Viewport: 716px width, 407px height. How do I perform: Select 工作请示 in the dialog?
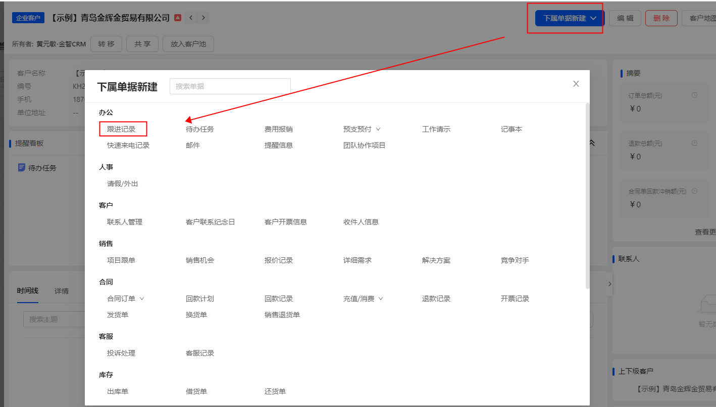[x=436, y=129]
